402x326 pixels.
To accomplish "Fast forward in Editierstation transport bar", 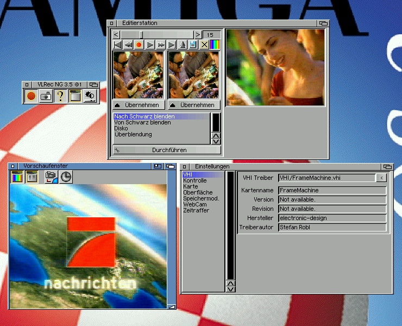I will click(x=161, y=45).
